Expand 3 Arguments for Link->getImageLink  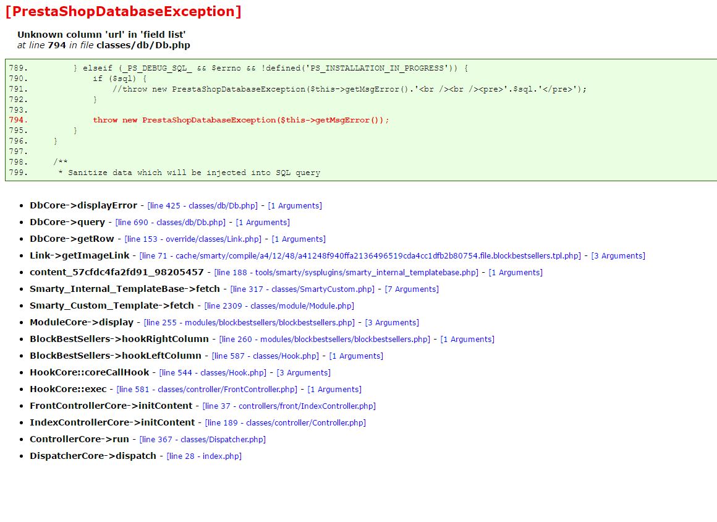(618, 255)
